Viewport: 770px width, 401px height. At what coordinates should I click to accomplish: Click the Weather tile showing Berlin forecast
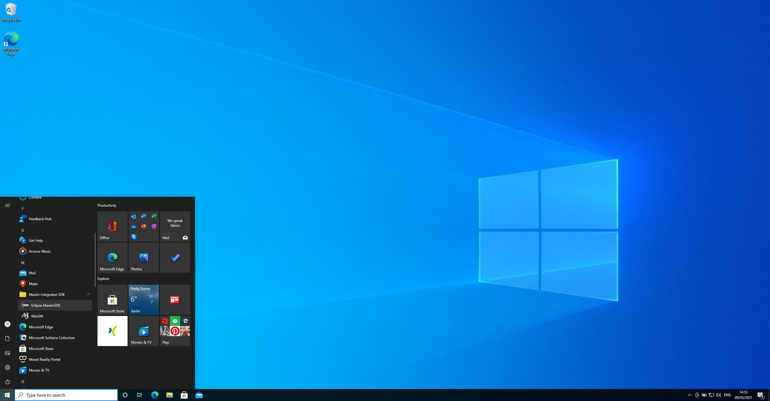click(x=143, y=300)
